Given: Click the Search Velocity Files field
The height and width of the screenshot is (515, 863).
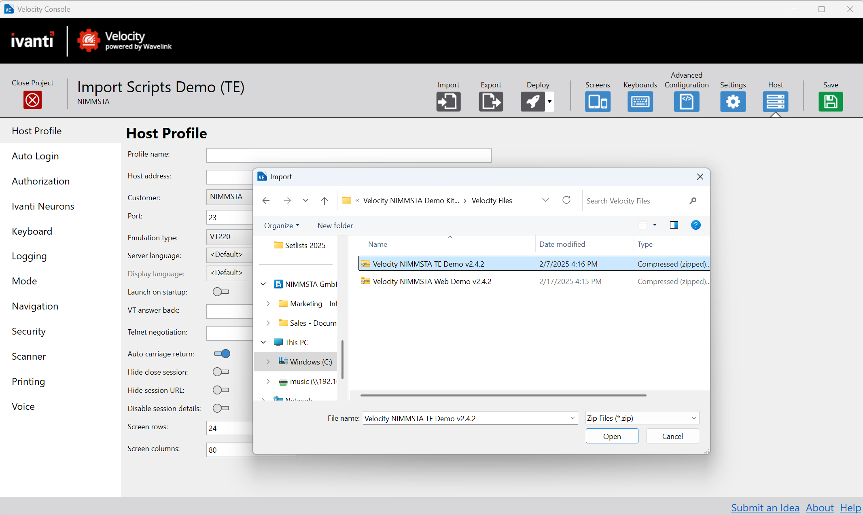Looking at the screenshot, I should pos(643,201).
